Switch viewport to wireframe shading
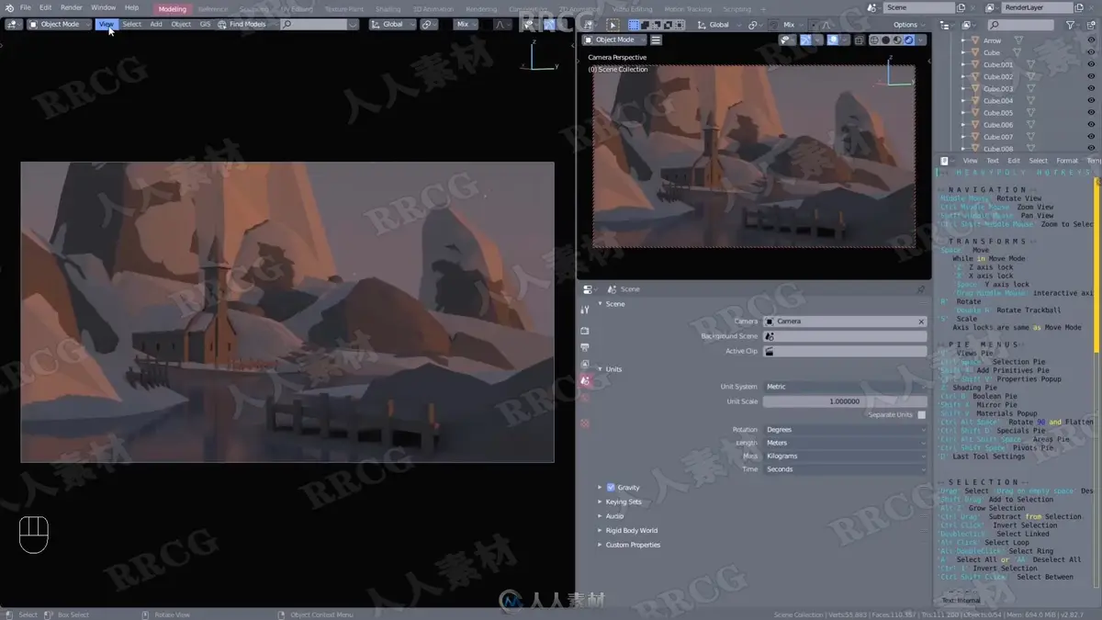Image resolution: width=1102 pixels, height=620 pixels. 874,39
